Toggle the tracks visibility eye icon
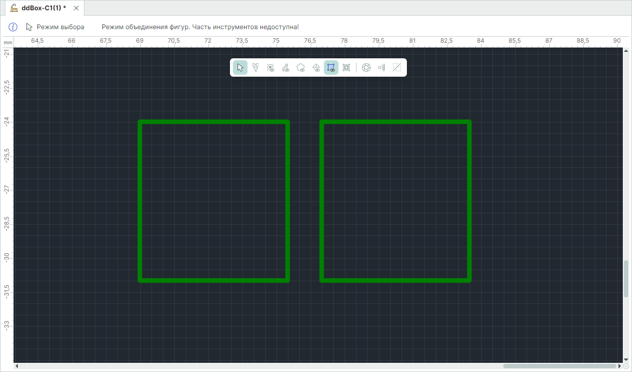 point(286,67)
